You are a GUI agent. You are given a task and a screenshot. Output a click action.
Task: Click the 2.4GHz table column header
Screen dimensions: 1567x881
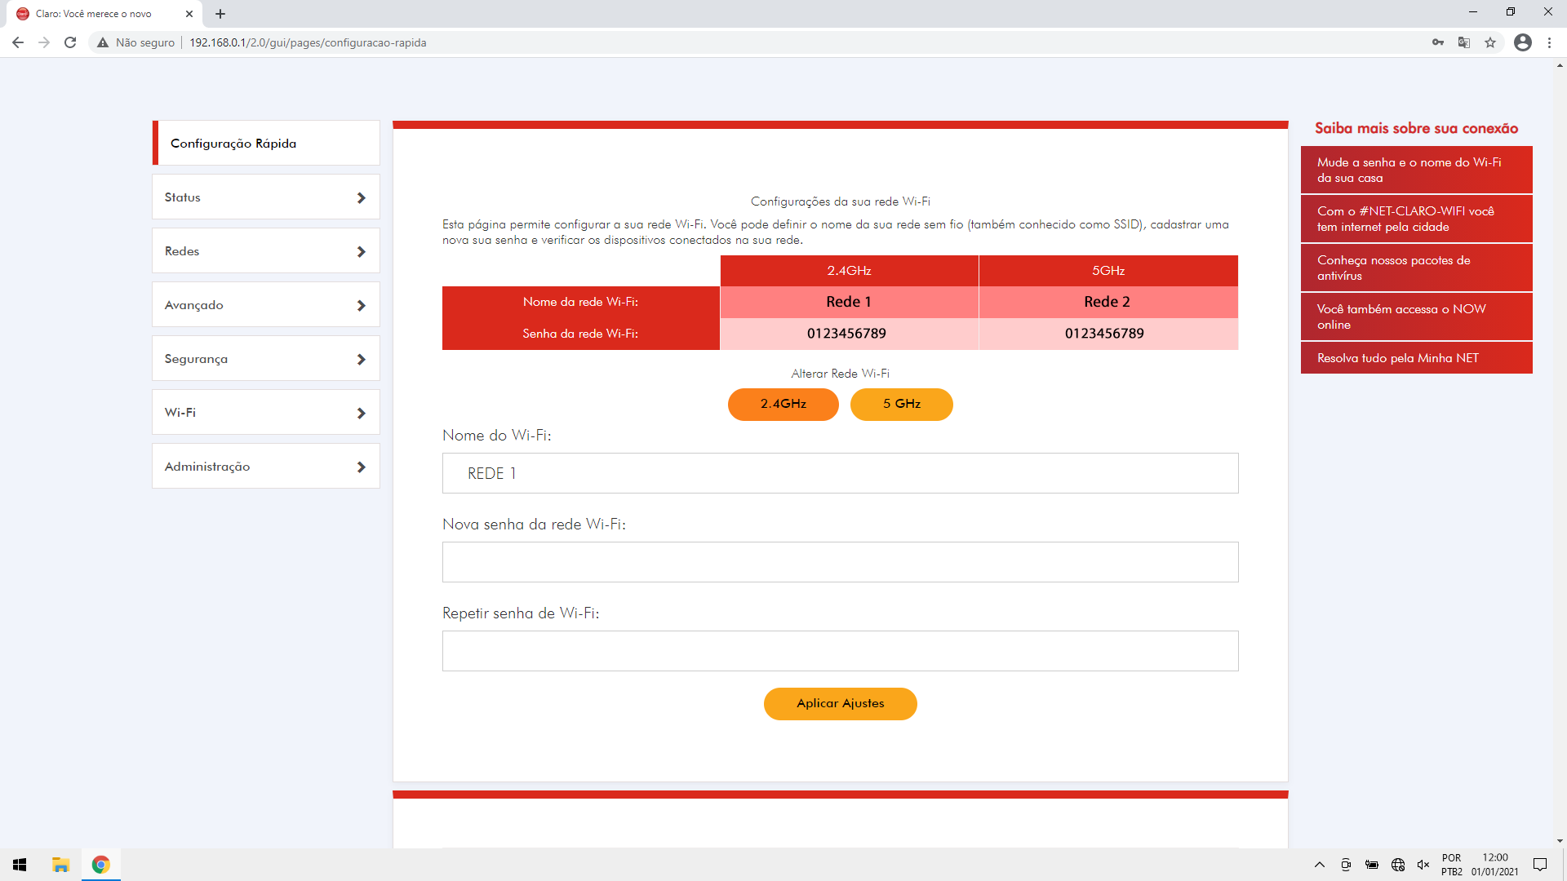click(849, 271)
